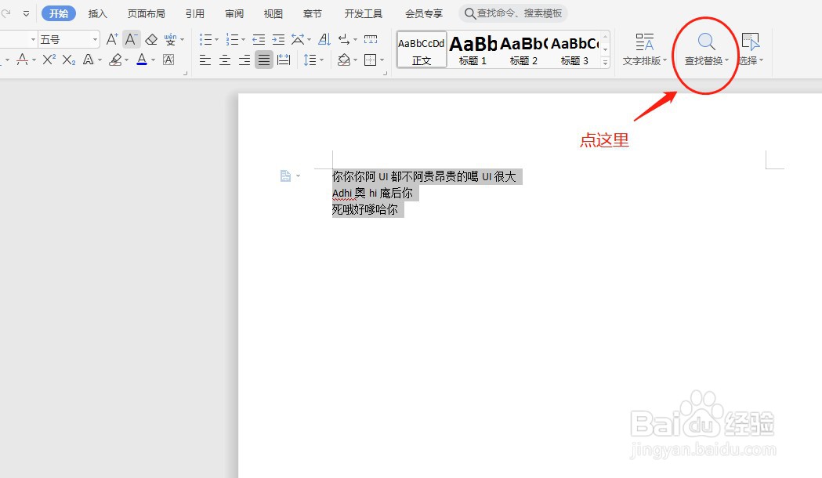Open the font size dropdown showing 五号

[67, 38]
